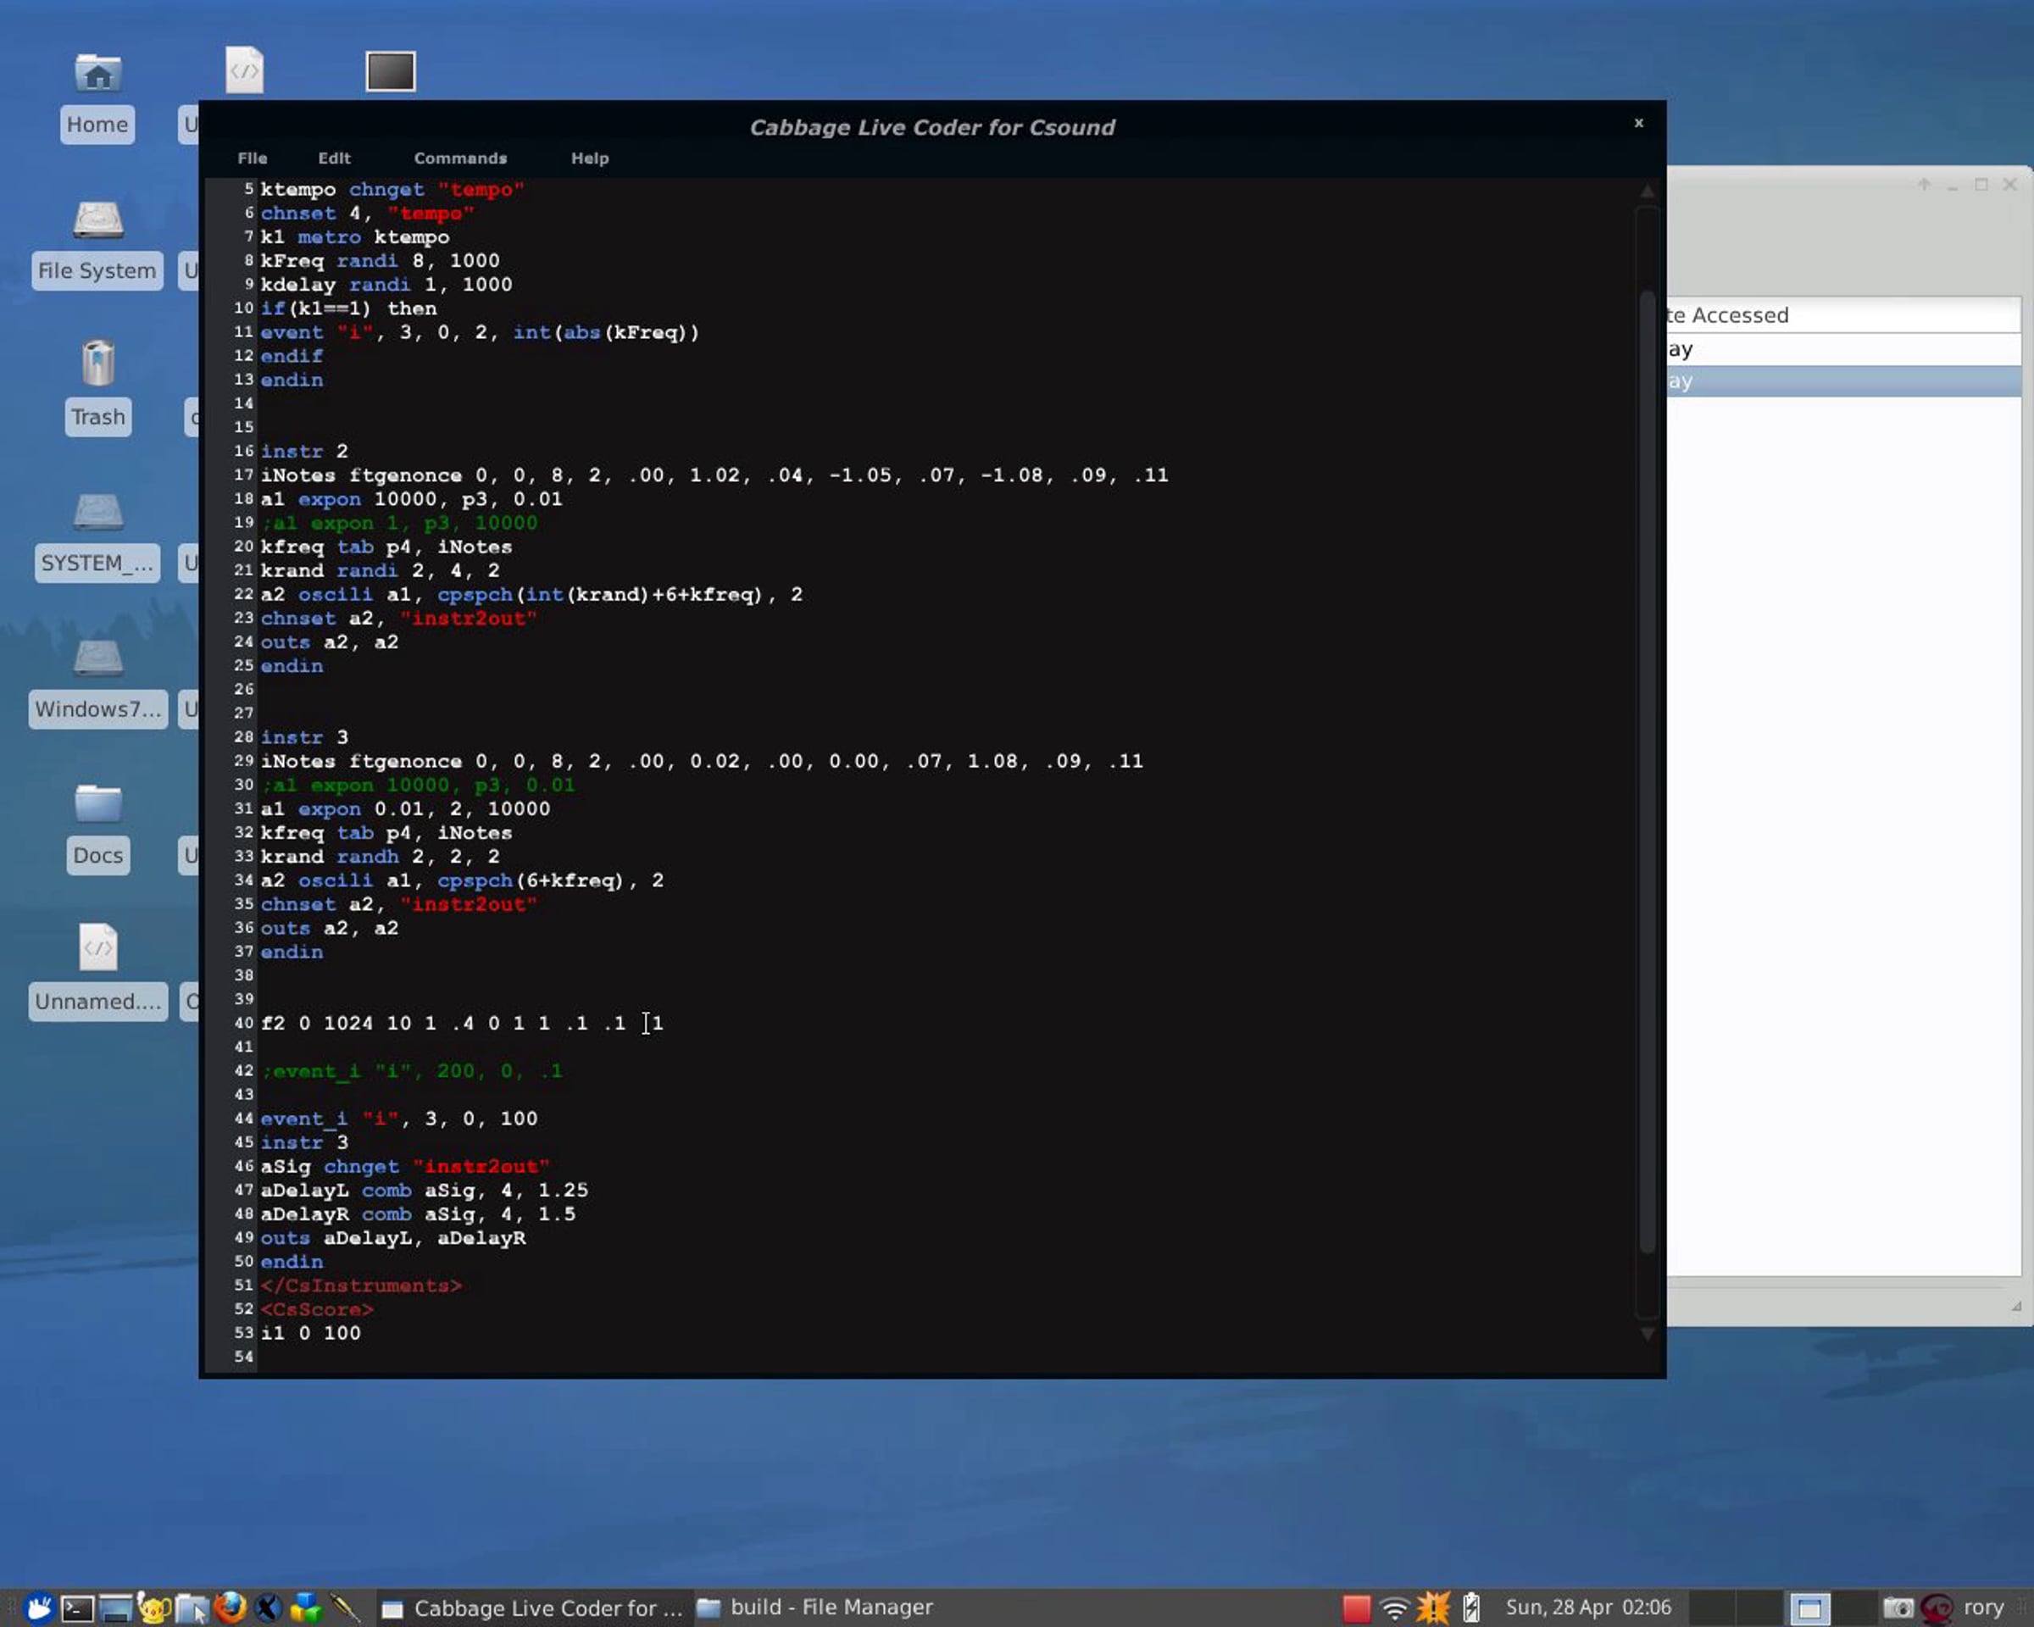
Task: Open the rory user menu
Action: tap(1983, 1608)
